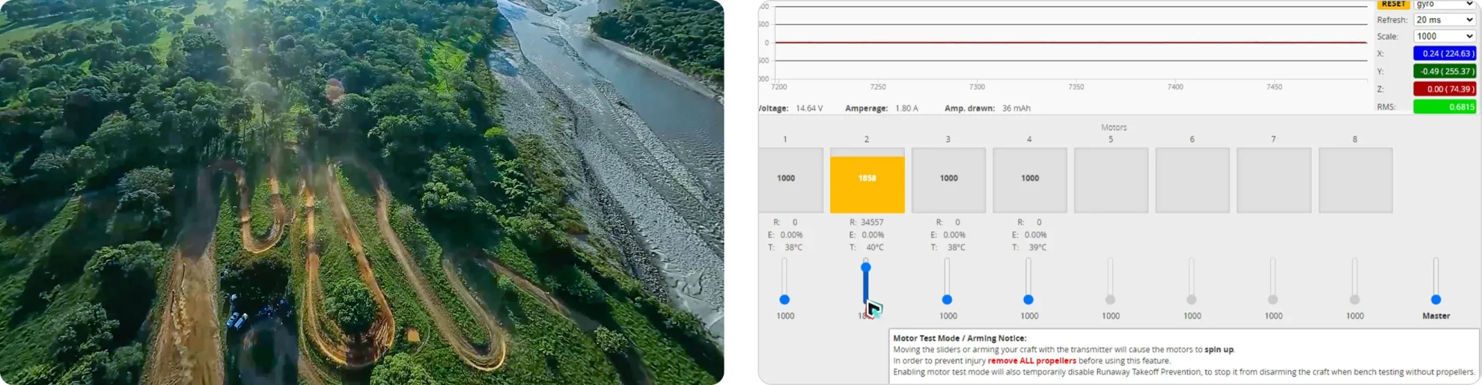Click the motor 2 slider handle

[x=866, y=268]
